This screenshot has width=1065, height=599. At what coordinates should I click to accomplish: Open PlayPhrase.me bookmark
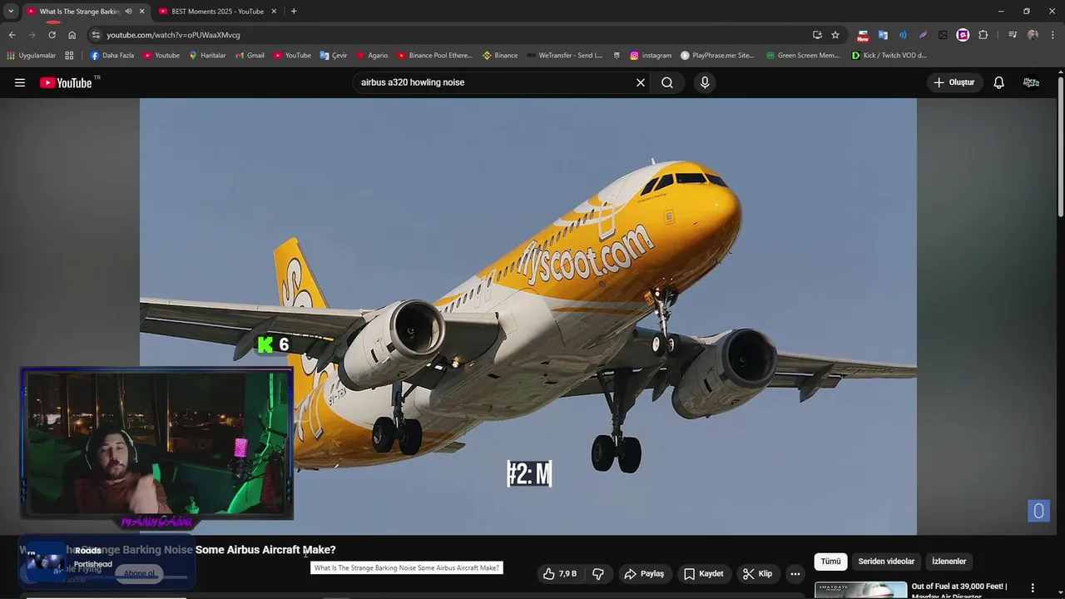click(x=717, y=56)
